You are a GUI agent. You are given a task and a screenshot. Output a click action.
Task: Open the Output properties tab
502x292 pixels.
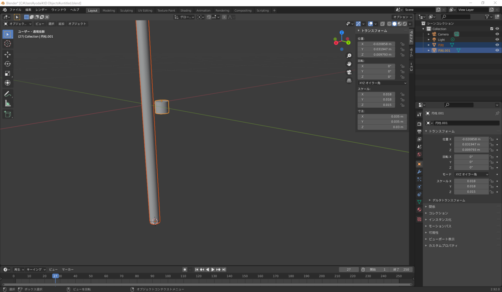pyautogui.click(x=419, y=131)
